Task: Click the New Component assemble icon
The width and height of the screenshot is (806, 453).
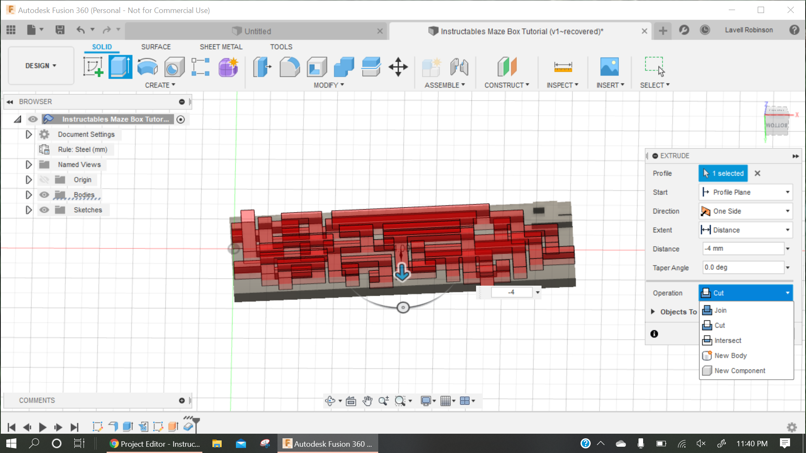Action: (431, 67)
